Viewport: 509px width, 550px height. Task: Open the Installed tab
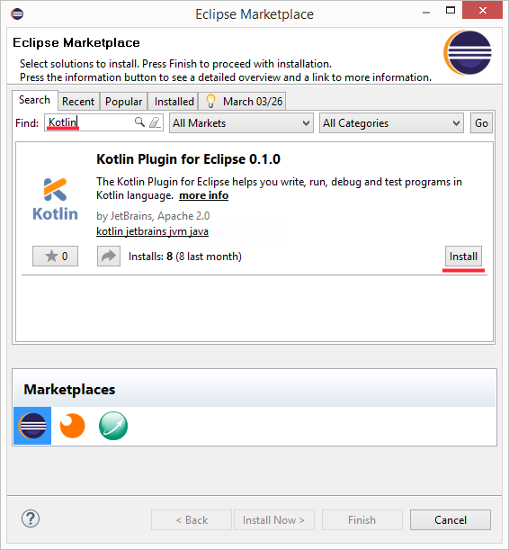[174, 102]
